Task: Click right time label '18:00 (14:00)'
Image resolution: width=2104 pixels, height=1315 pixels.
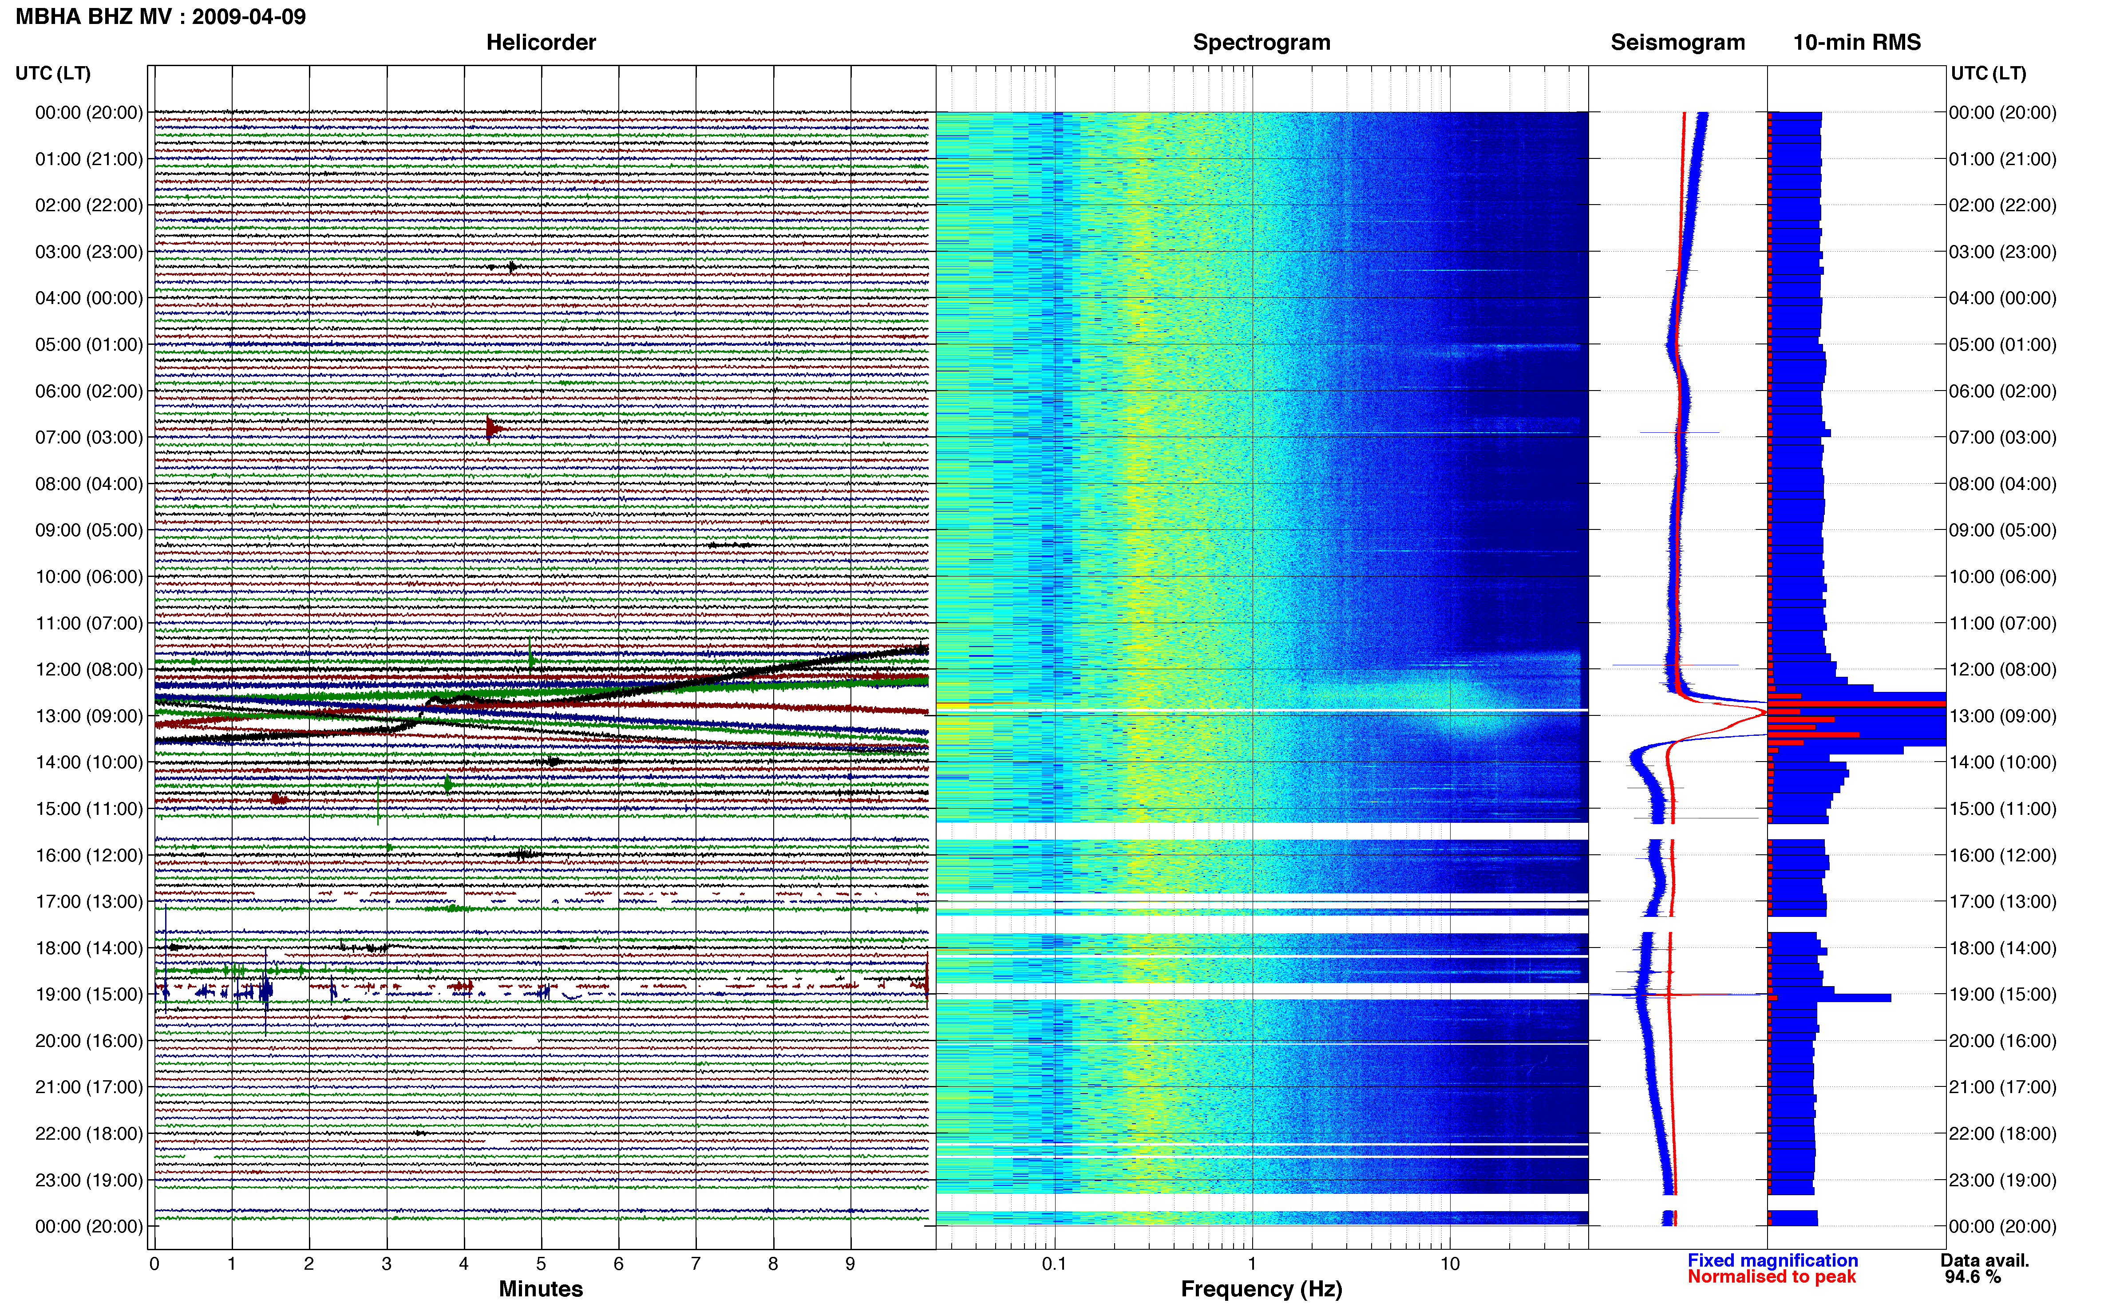Action: [x=2002, y=948]
